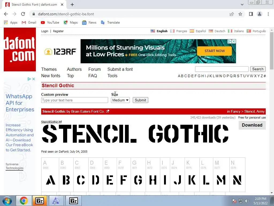Open the browser side panel icon

(x=251, y=14)
